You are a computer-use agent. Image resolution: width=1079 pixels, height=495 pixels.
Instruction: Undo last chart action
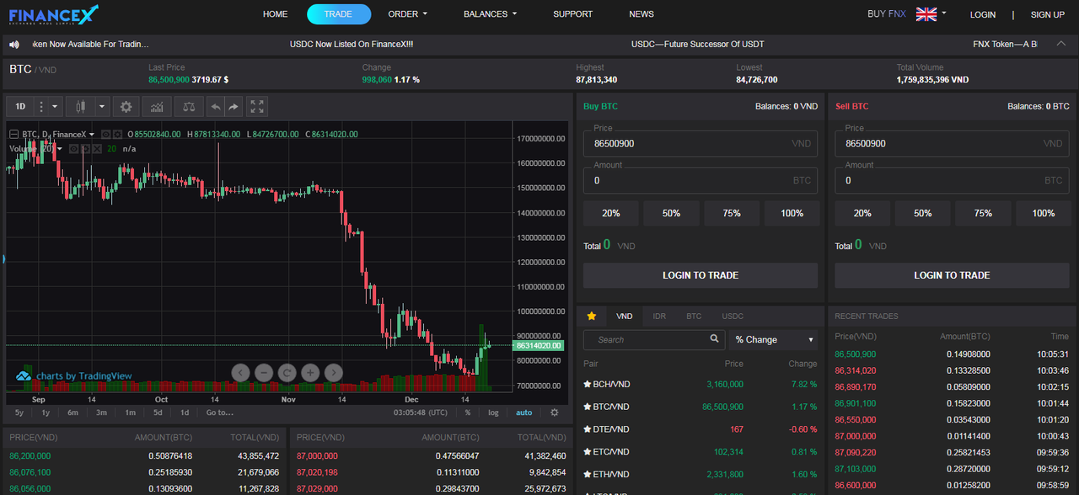click(216, 107)
